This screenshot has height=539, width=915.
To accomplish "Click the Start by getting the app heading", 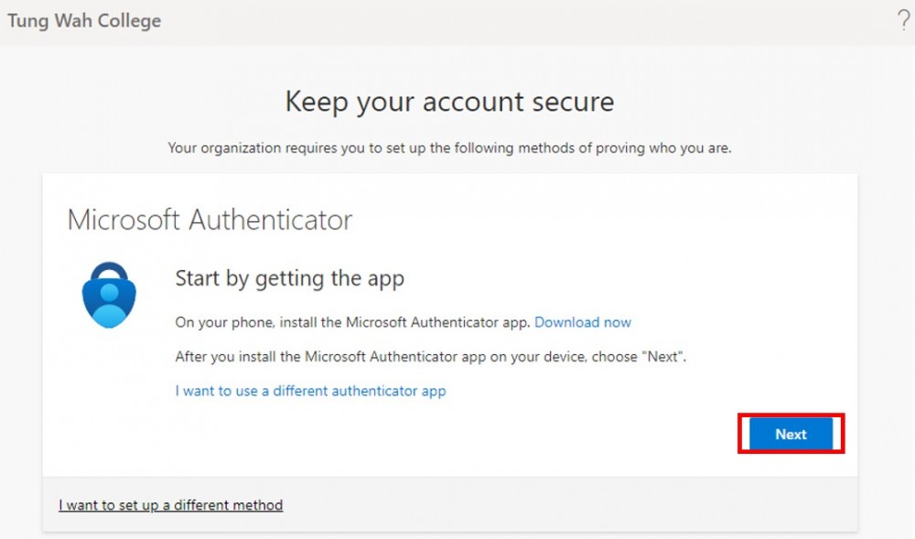I will click(x=289, y=279).
